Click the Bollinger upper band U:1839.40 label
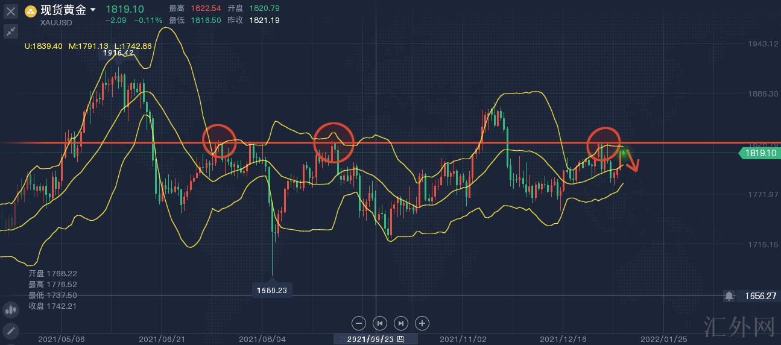This screenshot has height=345, width=781. click(43, 46)
